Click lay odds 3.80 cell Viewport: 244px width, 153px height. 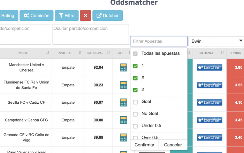coord(235,67)
